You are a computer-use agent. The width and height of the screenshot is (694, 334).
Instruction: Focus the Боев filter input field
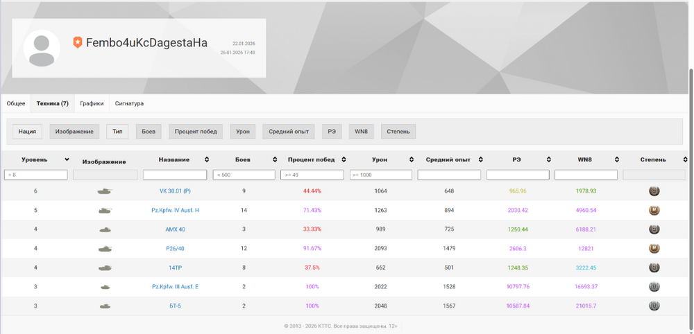coord(244,175)
